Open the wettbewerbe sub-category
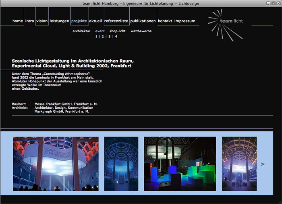The image size is (282, 204). click(141, 31)
